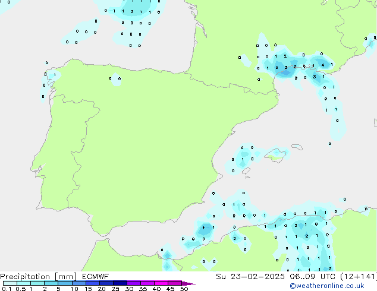
Task: Click the '3' precipitation value on the map
Action: pos(314,77)
